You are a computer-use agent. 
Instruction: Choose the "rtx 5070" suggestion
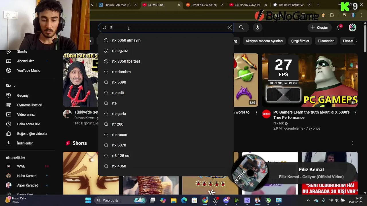166,145
